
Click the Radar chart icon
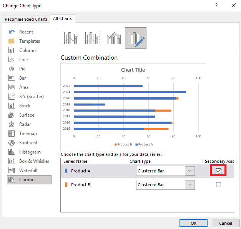(x=12, y=124)
